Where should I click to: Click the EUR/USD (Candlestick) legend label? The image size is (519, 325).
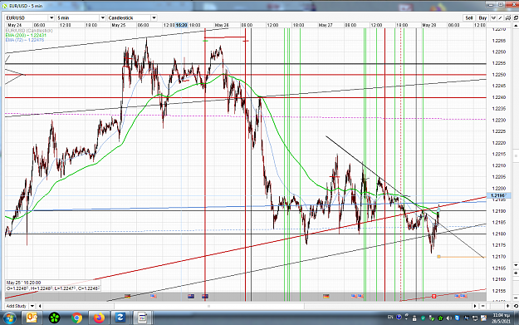tap(29, 31)
